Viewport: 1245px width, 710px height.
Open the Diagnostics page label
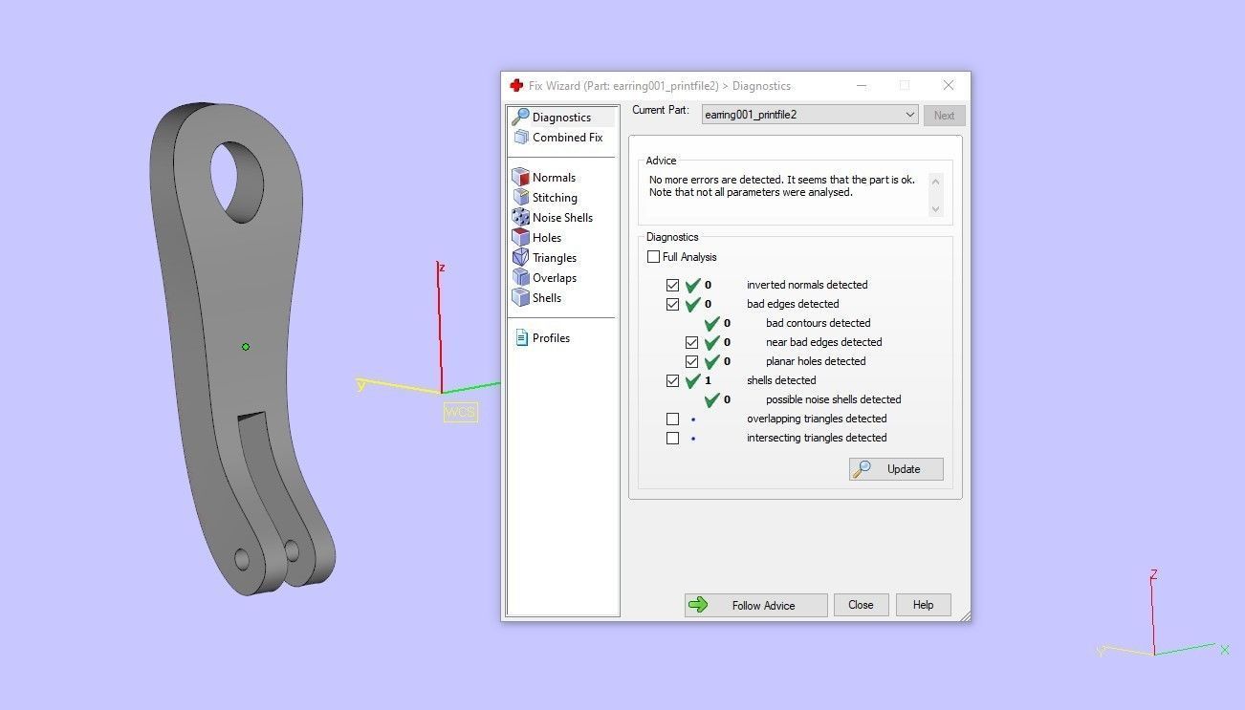pos(561,118)
